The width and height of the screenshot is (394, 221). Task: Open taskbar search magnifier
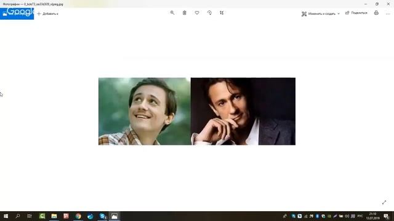[x=18, y=216]
